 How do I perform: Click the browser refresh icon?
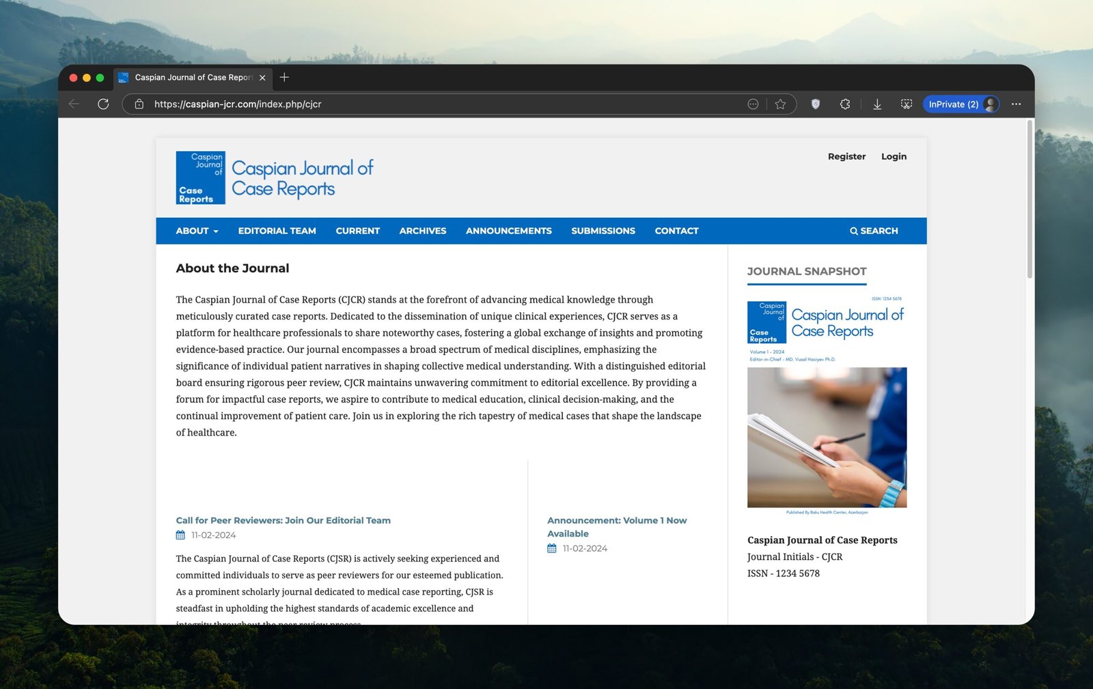pyautogui.click(x=103, y=104)
